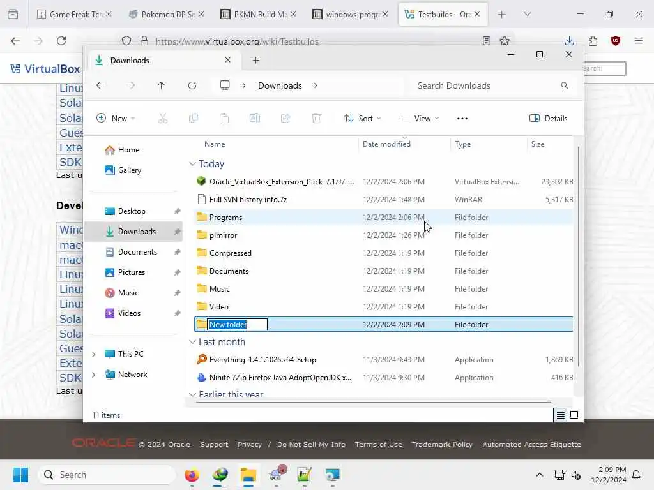Select the Downloads Explorer tab

coord(164,61)
